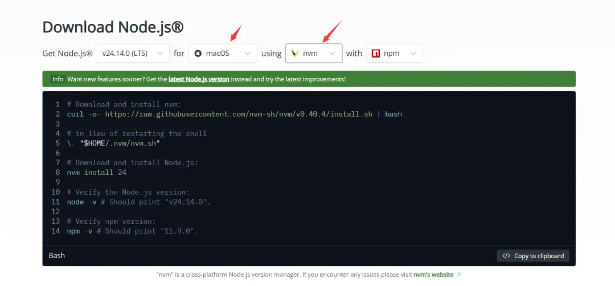Open the npm package manager dropdown
Screen dimensions: 615x286
pos(395,53)
